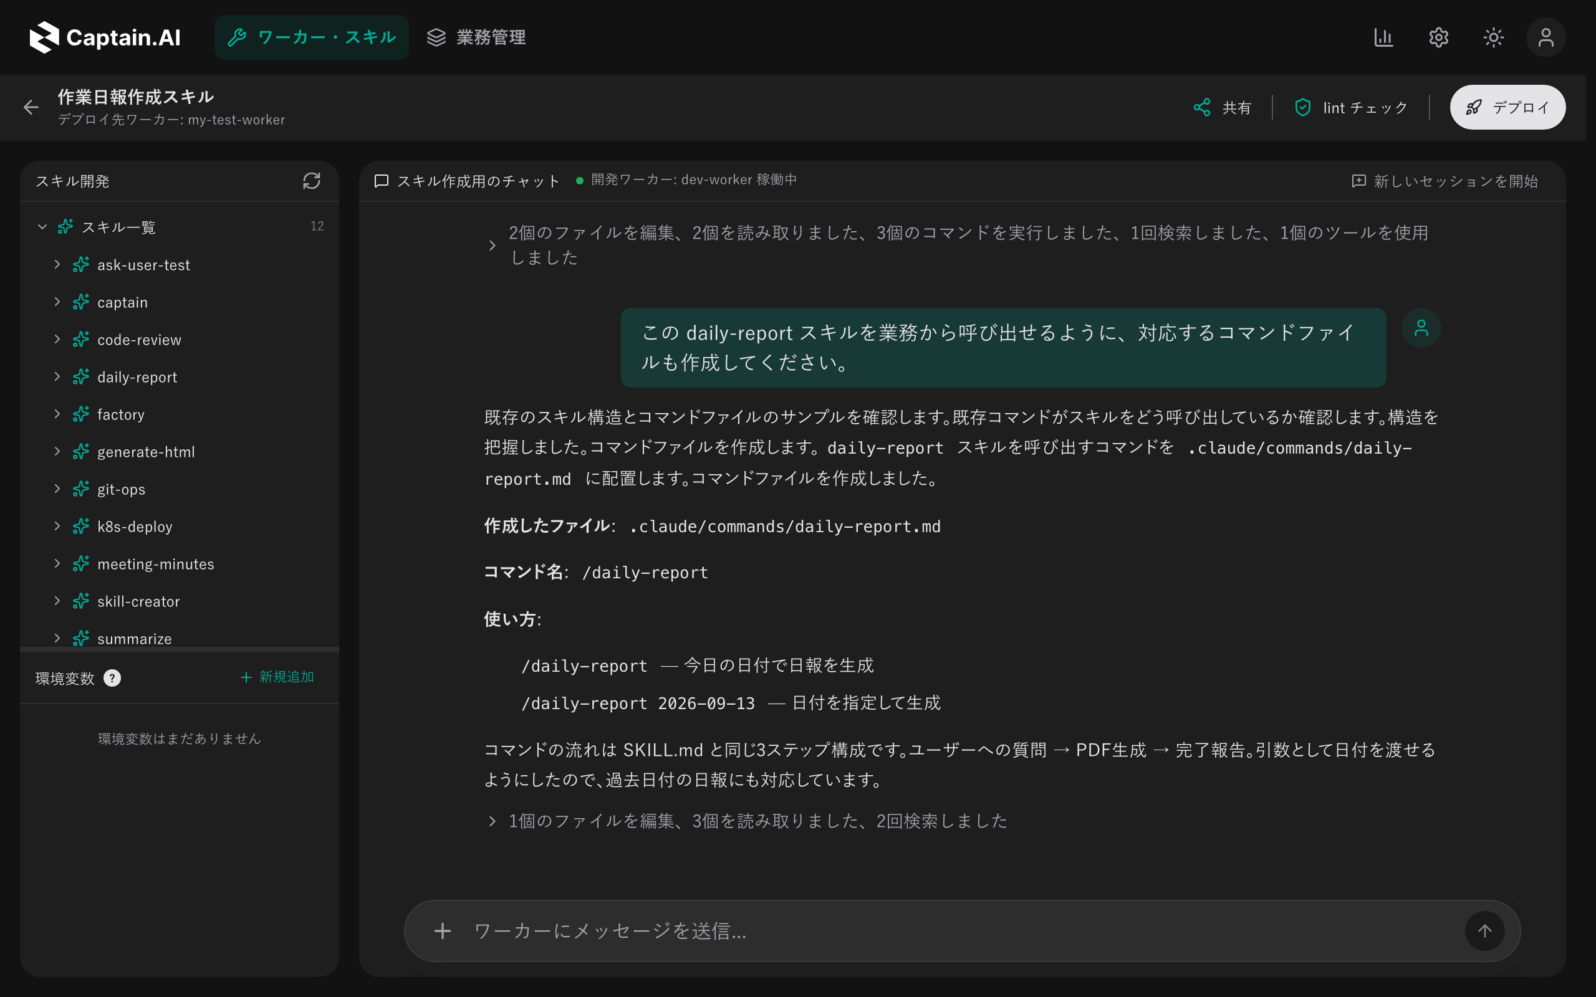Toggle light/dark theme sun icon

(x=1493, y=37)
